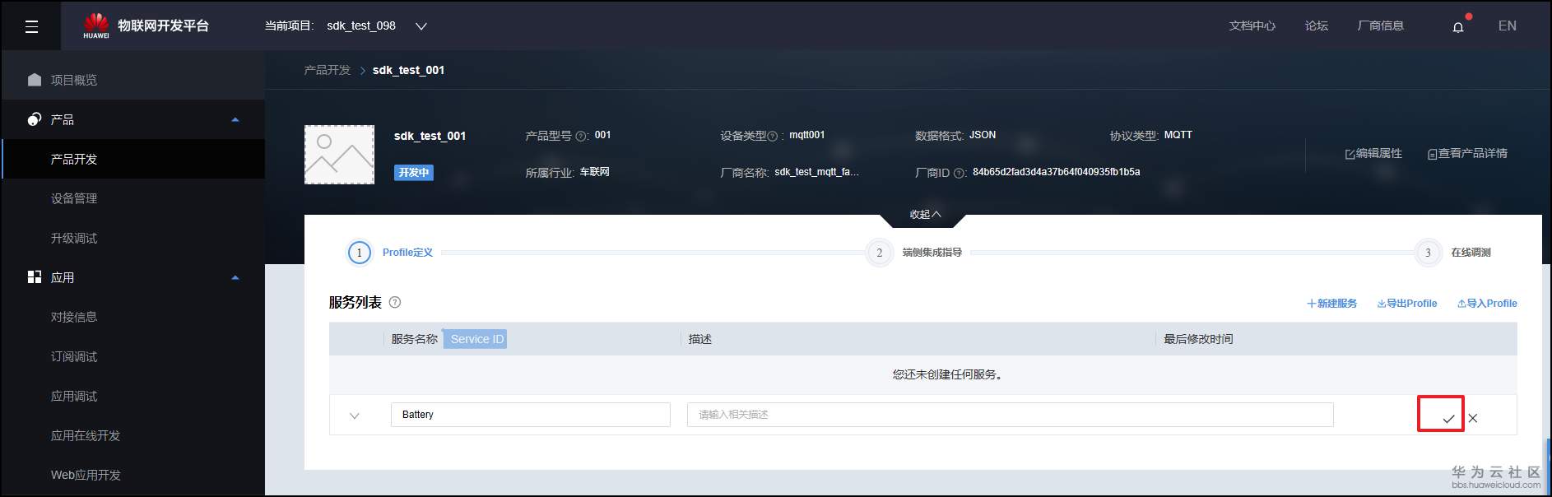Click the product image placeholder
Viewport: 1552px width, 497px height.
[339, 155]
